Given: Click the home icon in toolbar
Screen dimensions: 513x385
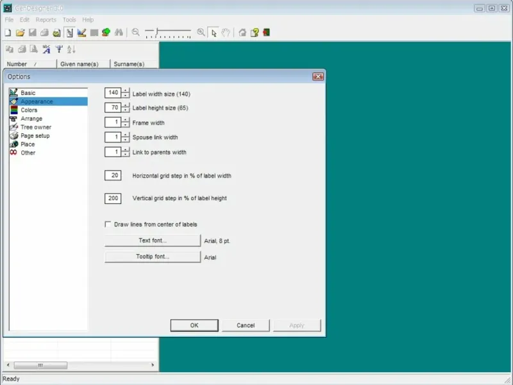Looking at the screenshot, I should (242, 33).
